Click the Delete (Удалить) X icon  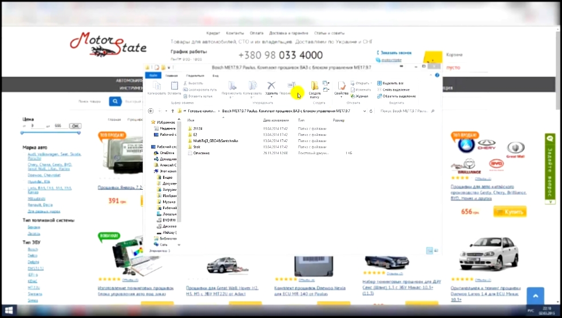[x=271, y=85]
